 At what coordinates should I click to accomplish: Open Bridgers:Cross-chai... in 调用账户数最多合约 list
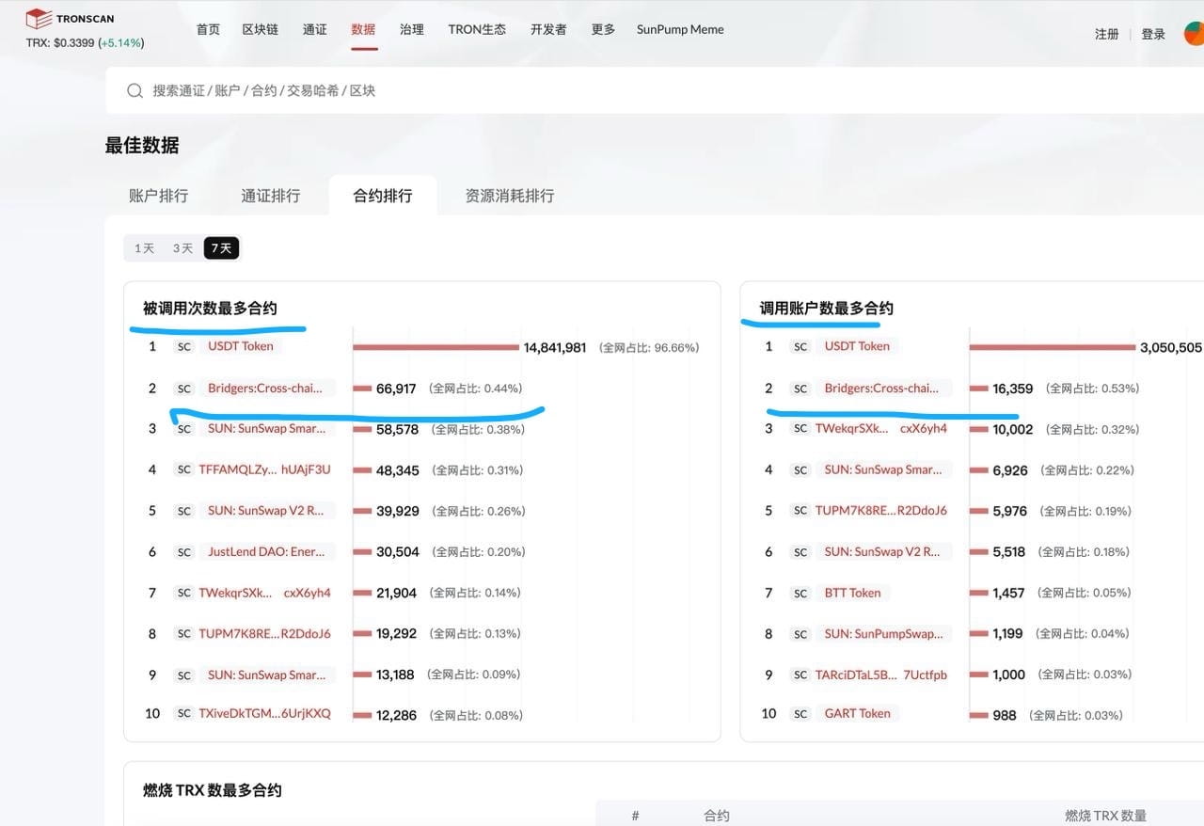point(882,388)
